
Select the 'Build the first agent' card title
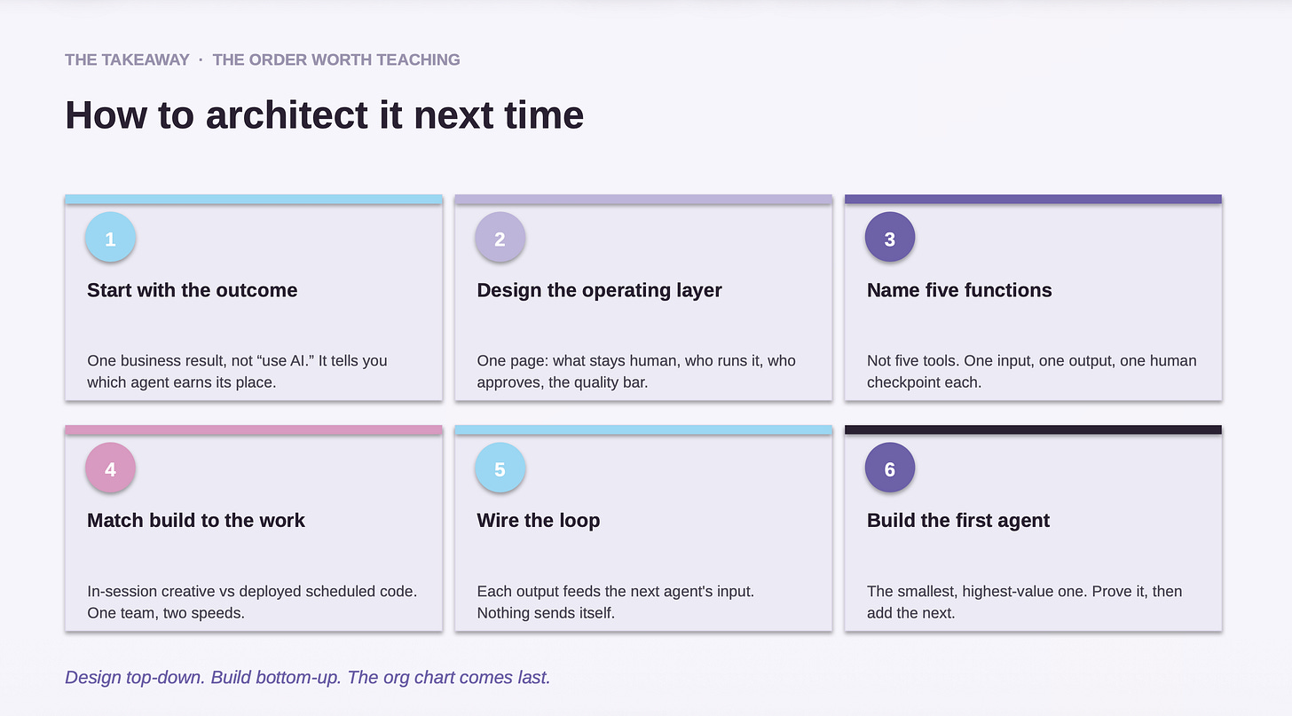(x=958, y=521)
